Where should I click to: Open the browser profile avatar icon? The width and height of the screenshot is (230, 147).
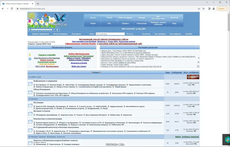pyautogui.click(x=214, y=9)
